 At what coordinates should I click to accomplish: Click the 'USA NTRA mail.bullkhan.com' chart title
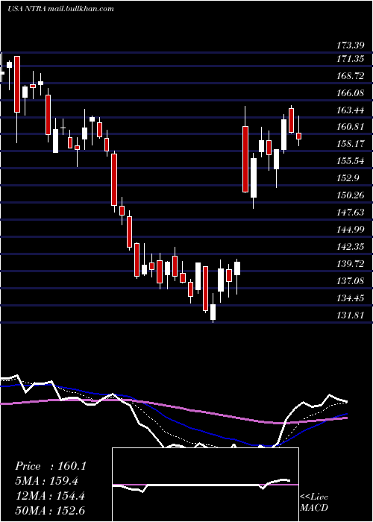click(x=60, y=9)
